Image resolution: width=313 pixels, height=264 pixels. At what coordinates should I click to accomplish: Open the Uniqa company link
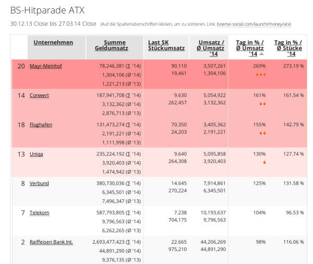coord(37,154)
